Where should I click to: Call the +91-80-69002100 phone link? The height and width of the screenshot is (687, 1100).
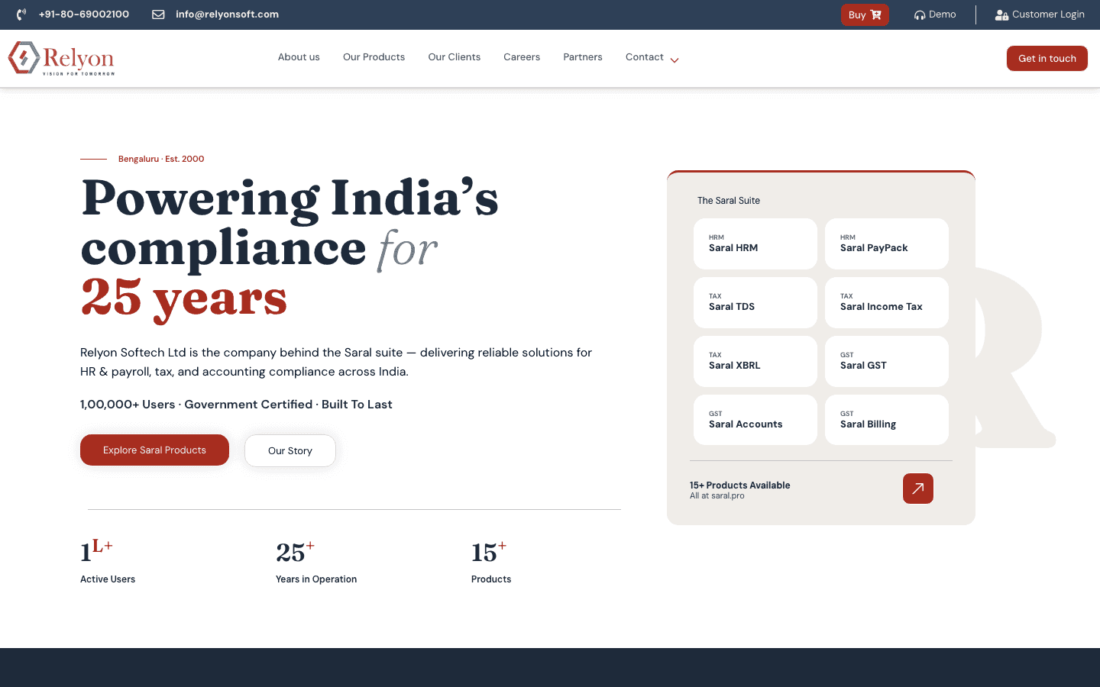pyautogui.click(x=84, y=15)
